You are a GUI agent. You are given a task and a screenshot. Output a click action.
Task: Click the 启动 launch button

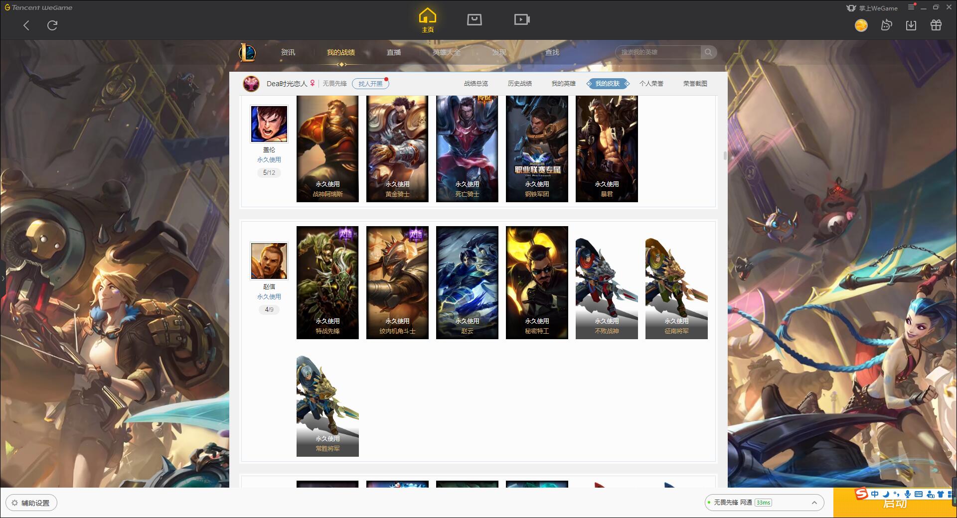tap(895, 503)
